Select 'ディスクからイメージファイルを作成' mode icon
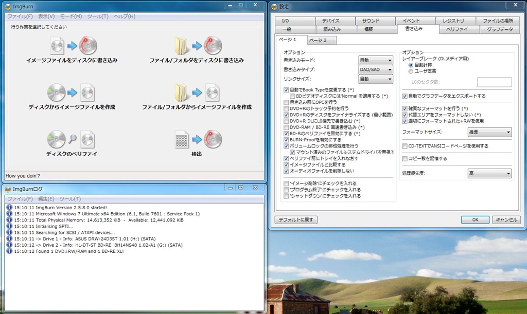527x314 pixels. (x=71, y=93)
